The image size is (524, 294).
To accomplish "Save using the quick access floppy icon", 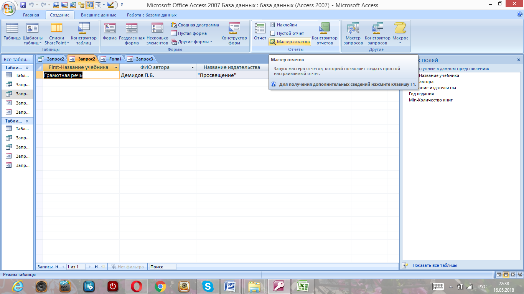I will pyautogui.click(x=23, y=5).
